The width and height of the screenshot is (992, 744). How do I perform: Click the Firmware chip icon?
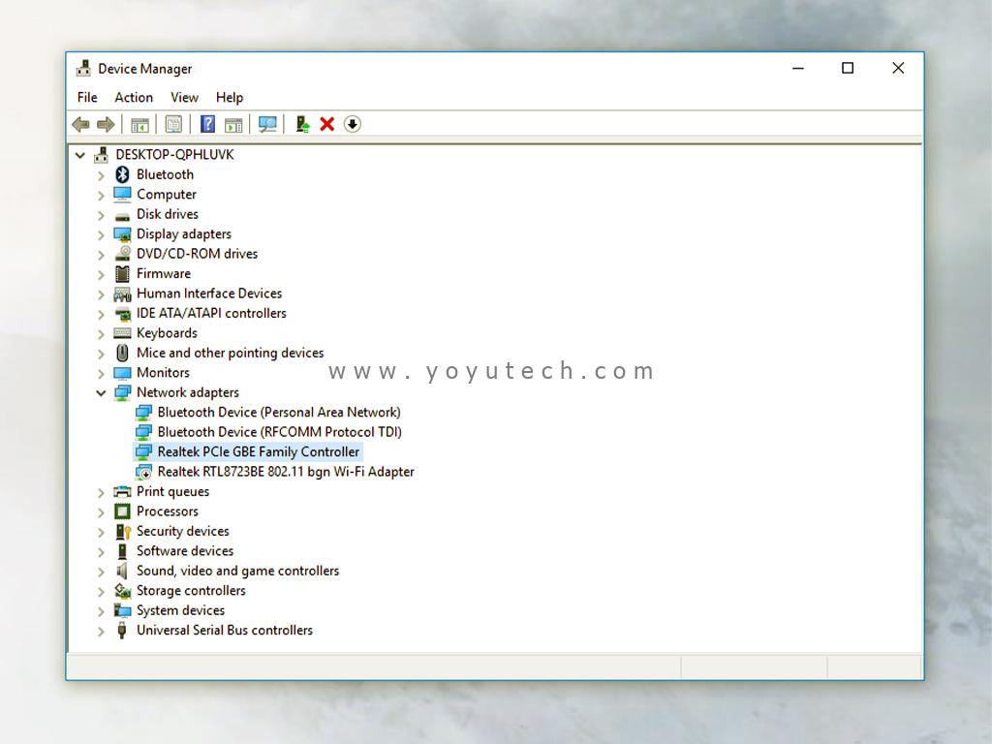(123, 274)
